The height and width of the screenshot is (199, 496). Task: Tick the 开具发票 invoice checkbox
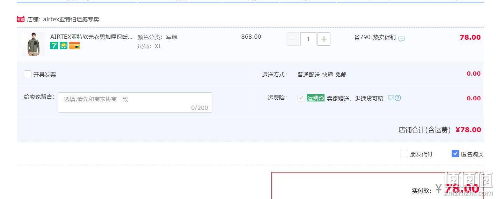tap(28, 74)
